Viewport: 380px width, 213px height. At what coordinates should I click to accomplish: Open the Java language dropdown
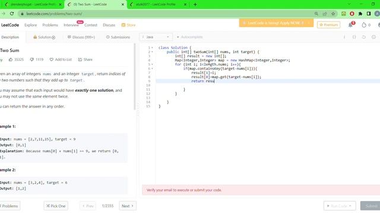(x=156, y=37)
